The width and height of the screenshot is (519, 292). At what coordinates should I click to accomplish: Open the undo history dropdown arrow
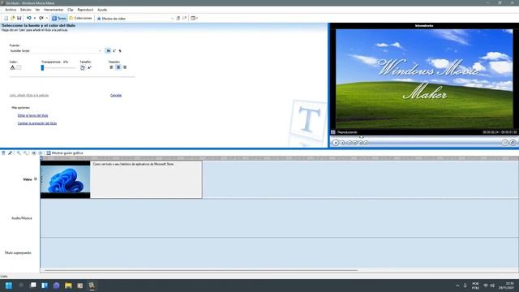click(34, 18)
